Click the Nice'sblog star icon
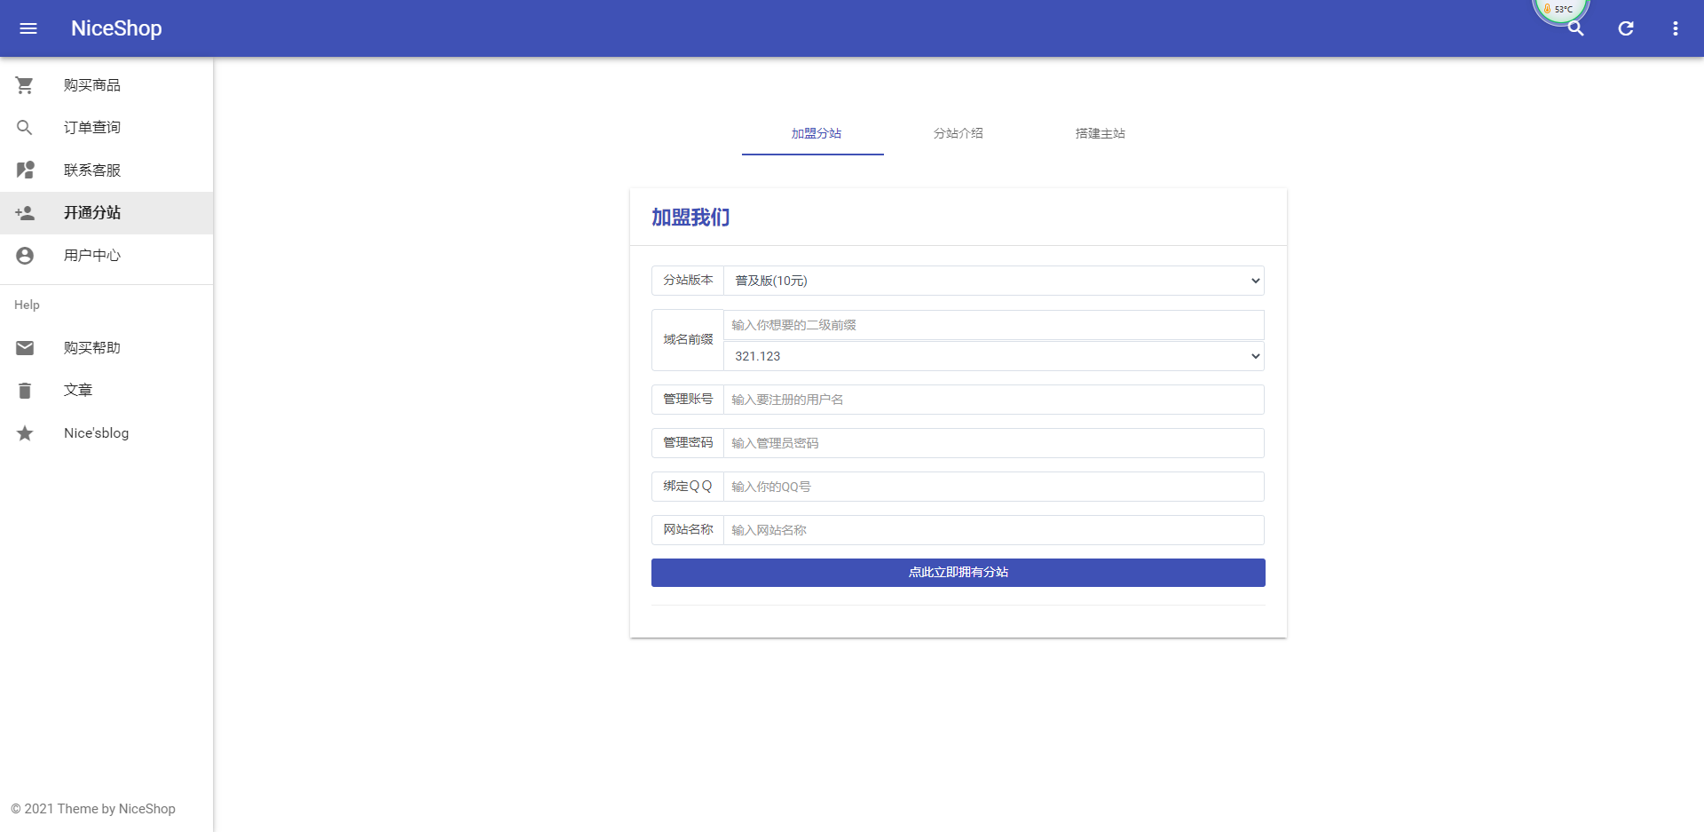 click(24, 432)
